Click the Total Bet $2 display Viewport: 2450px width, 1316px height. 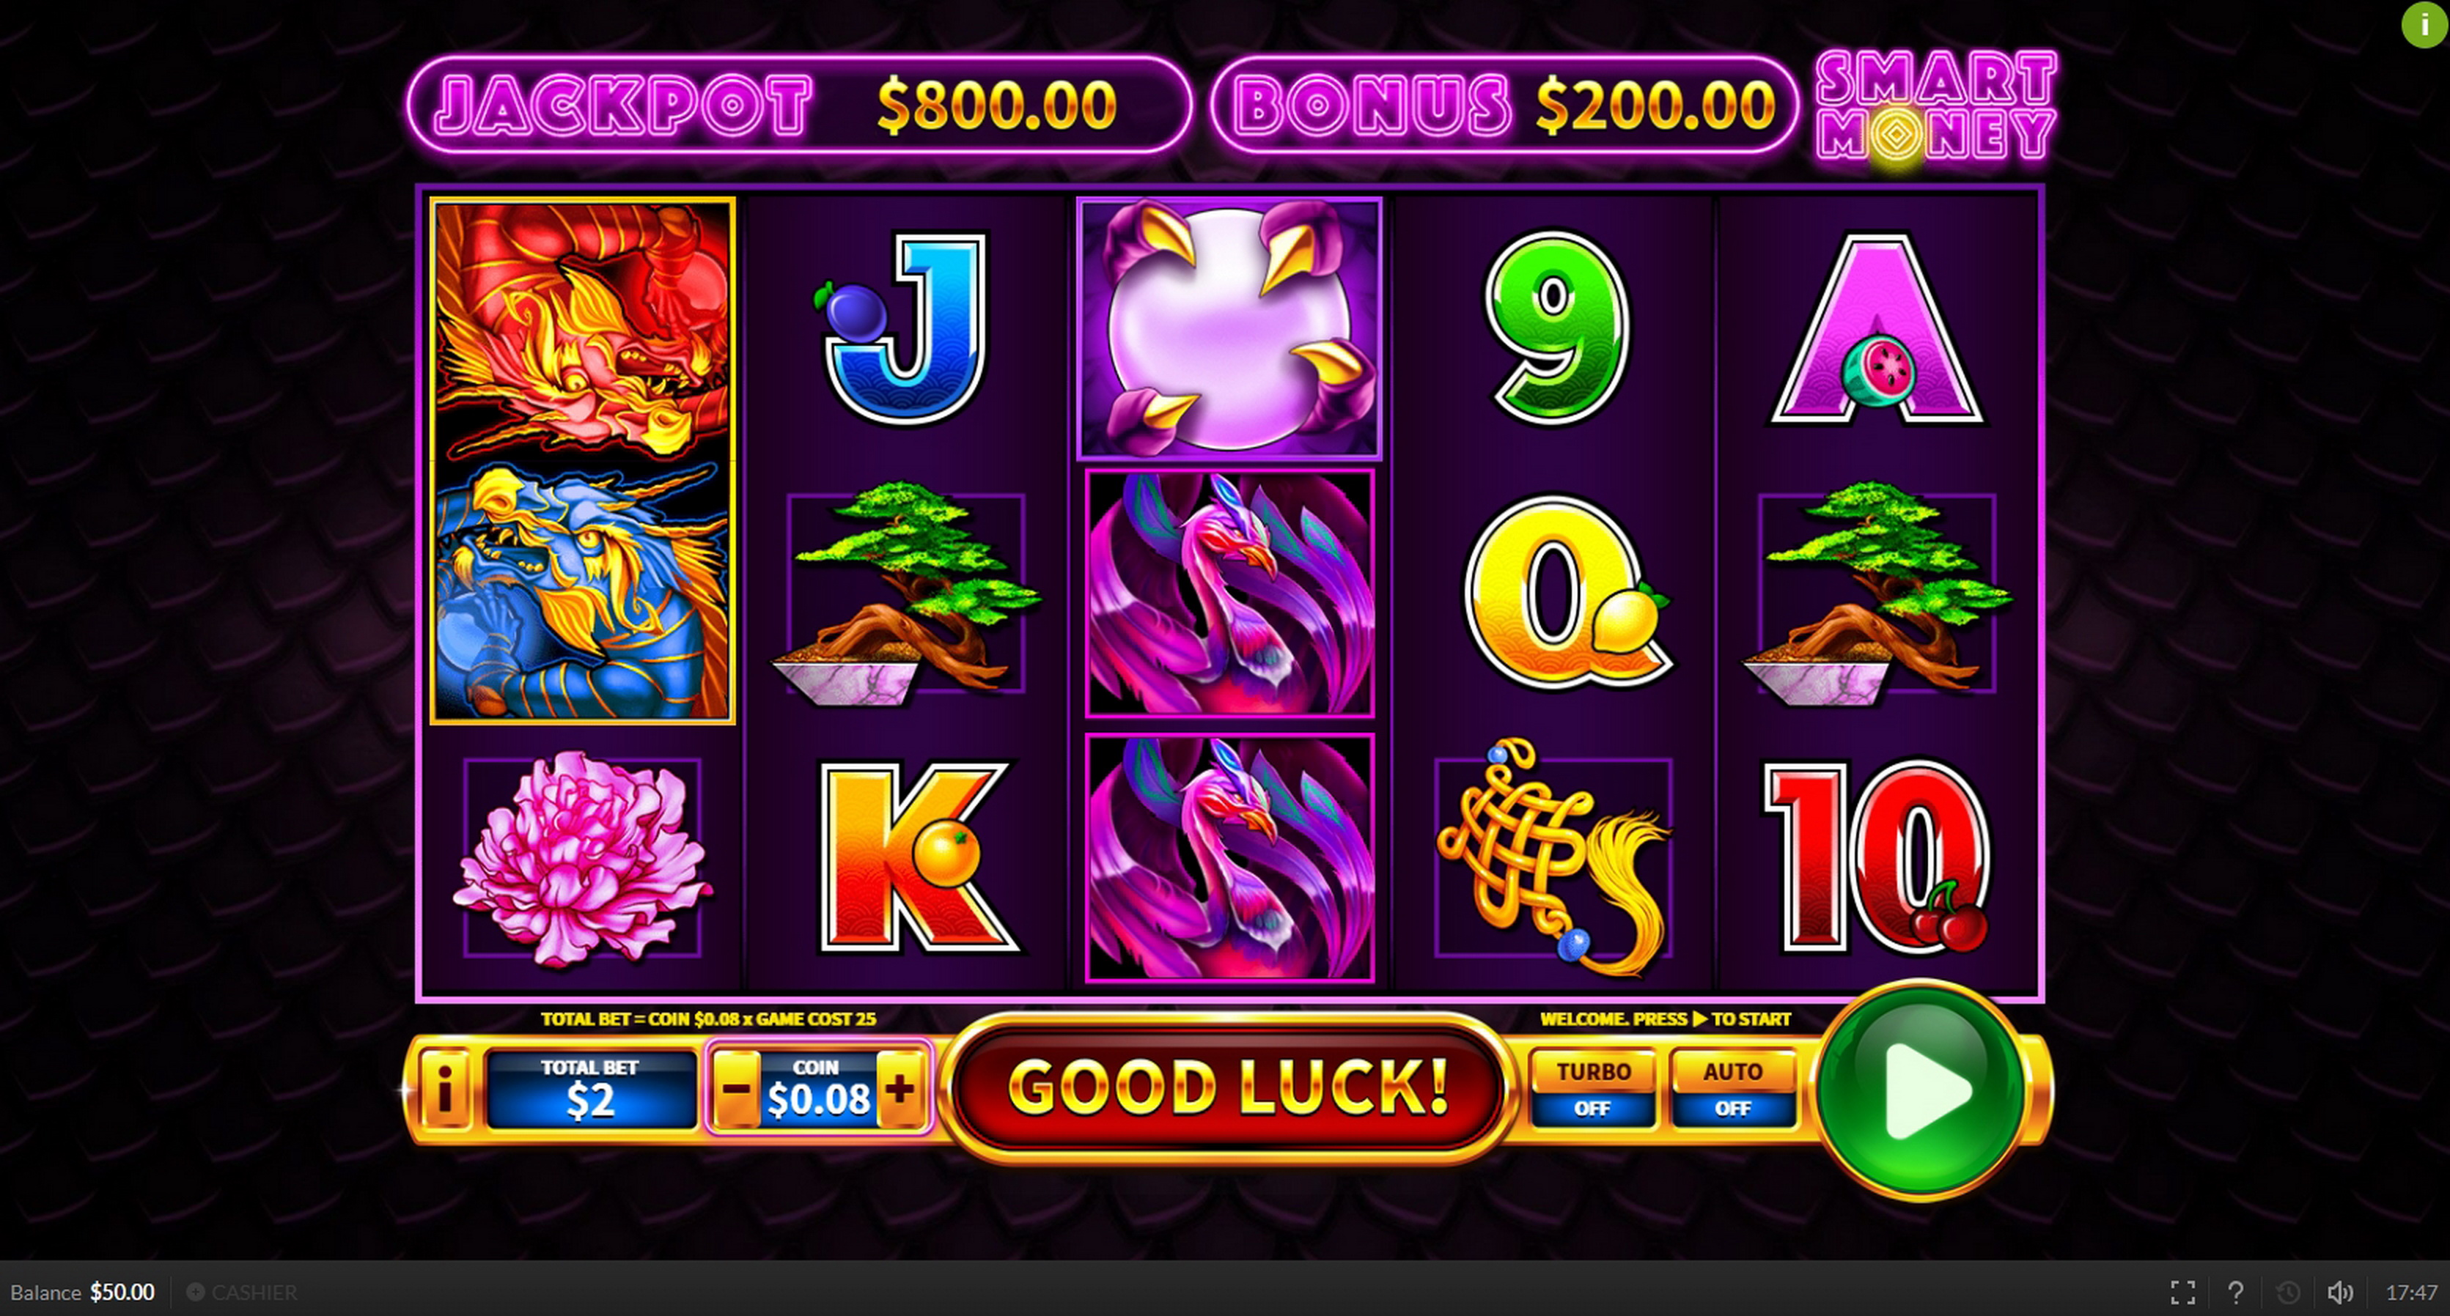click(591, 1090)
